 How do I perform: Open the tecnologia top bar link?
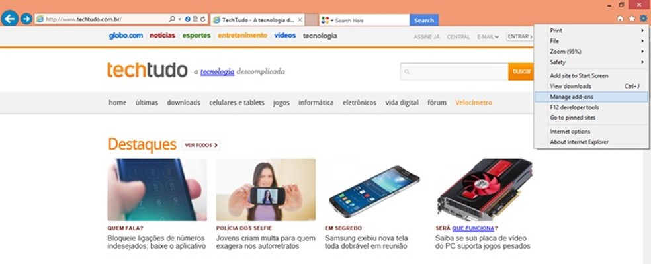[320, 36]
